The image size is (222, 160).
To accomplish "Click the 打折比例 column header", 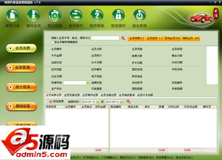I will pos(175,107).
